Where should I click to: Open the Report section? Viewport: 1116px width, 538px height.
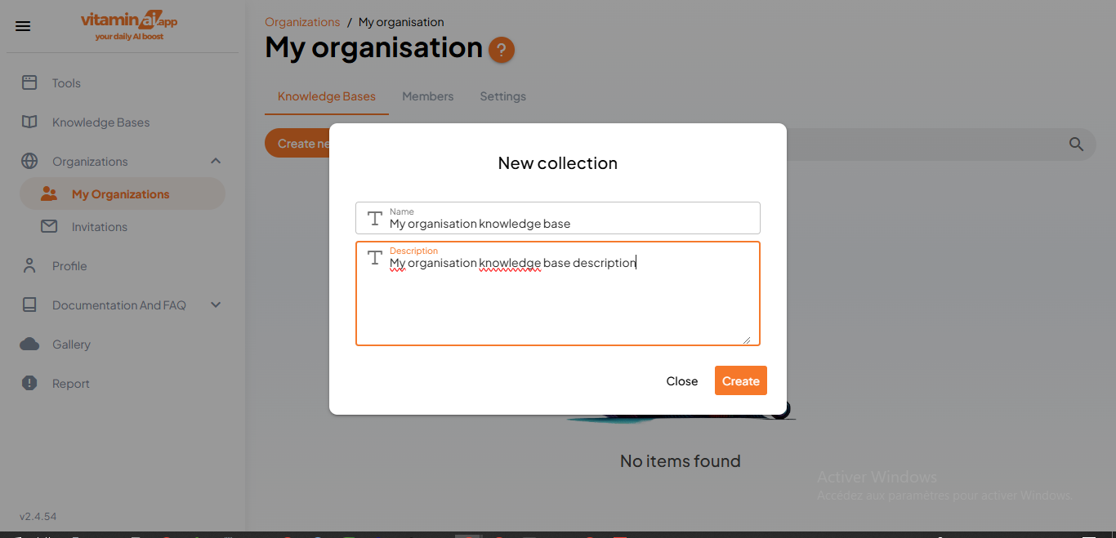tap(70, 383)
